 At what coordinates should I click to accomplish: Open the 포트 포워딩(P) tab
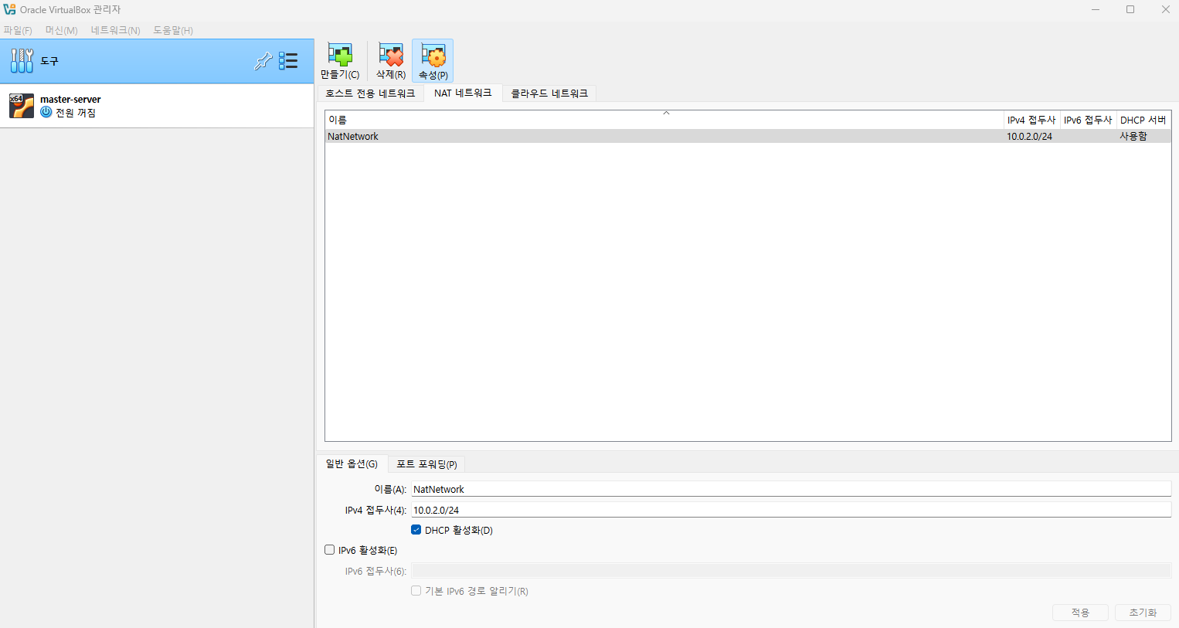(x=426, y=464)
